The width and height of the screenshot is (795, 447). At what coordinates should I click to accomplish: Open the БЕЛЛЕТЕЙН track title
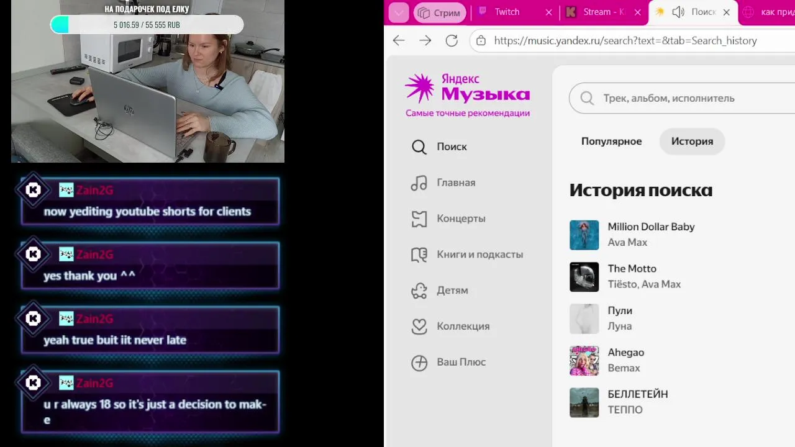tap(638, 394)
